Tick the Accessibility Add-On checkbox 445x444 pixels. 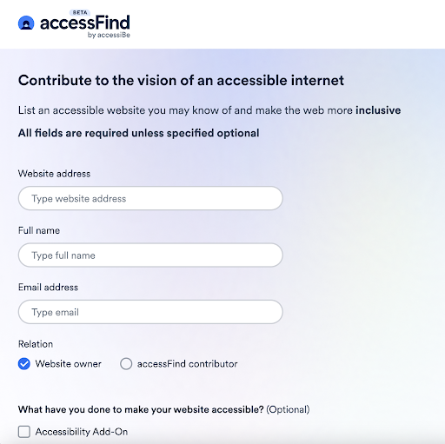(x=24, y=432)
